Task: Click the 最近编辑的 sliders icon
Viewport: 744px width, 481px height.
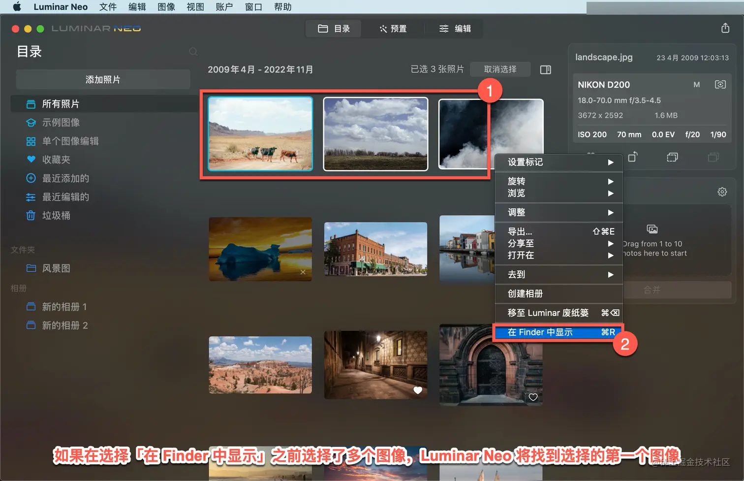Action: [x=31, y=197]
